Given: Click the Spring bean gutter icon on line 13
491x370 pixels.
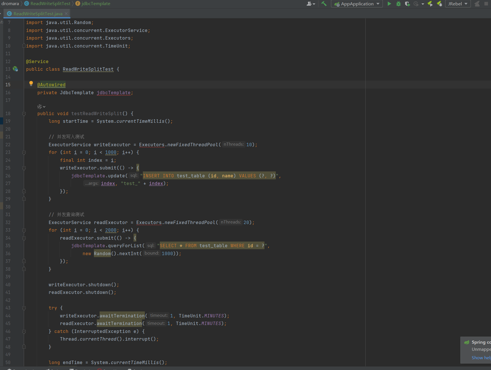Looking at the screenshot, I should pyautogui.click(x=16, y=69).
